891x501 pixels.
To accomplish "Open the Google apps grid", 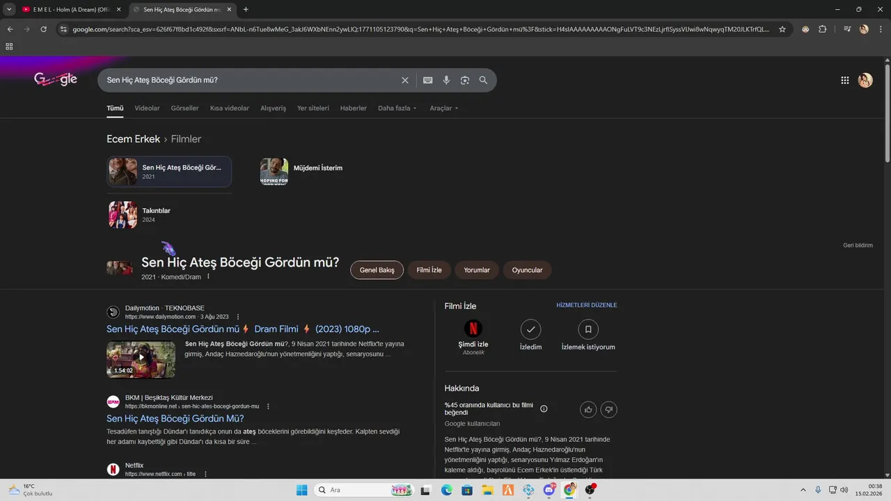I will coord(845,80).
